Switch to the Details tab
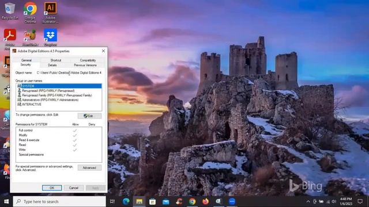Image resolution: width=369 pixels, height=207 pixels. [52, 65]
